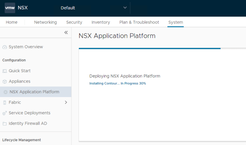This screenshot has width=246, height=145.
Task: Click the NSX Application Platform page heading
Action: click(117, 36)
